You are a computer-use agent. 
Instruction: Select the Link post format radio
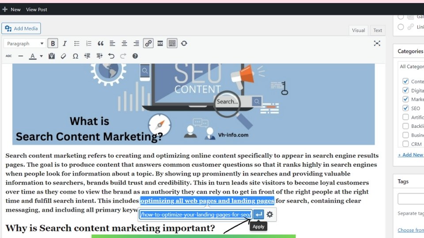pyautogui.click(x=401, y=27)
